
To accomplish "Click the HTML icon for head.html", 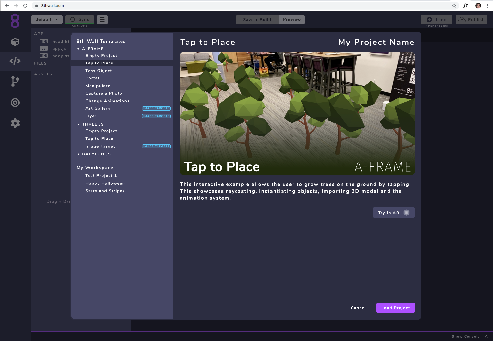I will tap(44, 41).
